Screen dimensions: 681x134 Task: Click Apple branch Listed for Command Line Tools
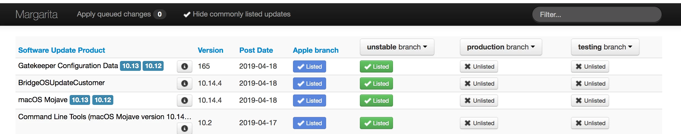309,123
